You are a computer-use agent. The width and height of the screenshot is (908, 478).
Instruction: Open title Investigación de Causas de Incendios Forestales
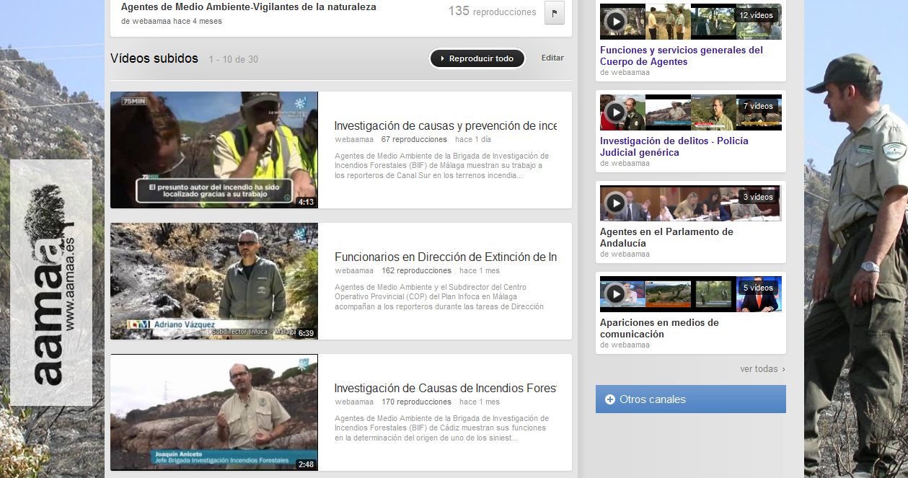click(x=445, y=389)
